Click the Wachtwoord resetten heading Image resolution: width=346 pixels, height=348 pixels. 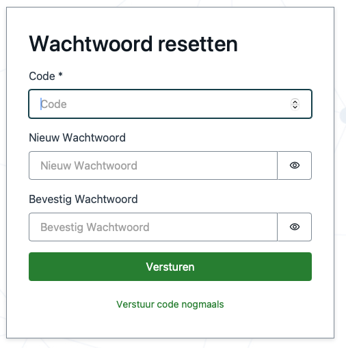(x=133, y=44)
